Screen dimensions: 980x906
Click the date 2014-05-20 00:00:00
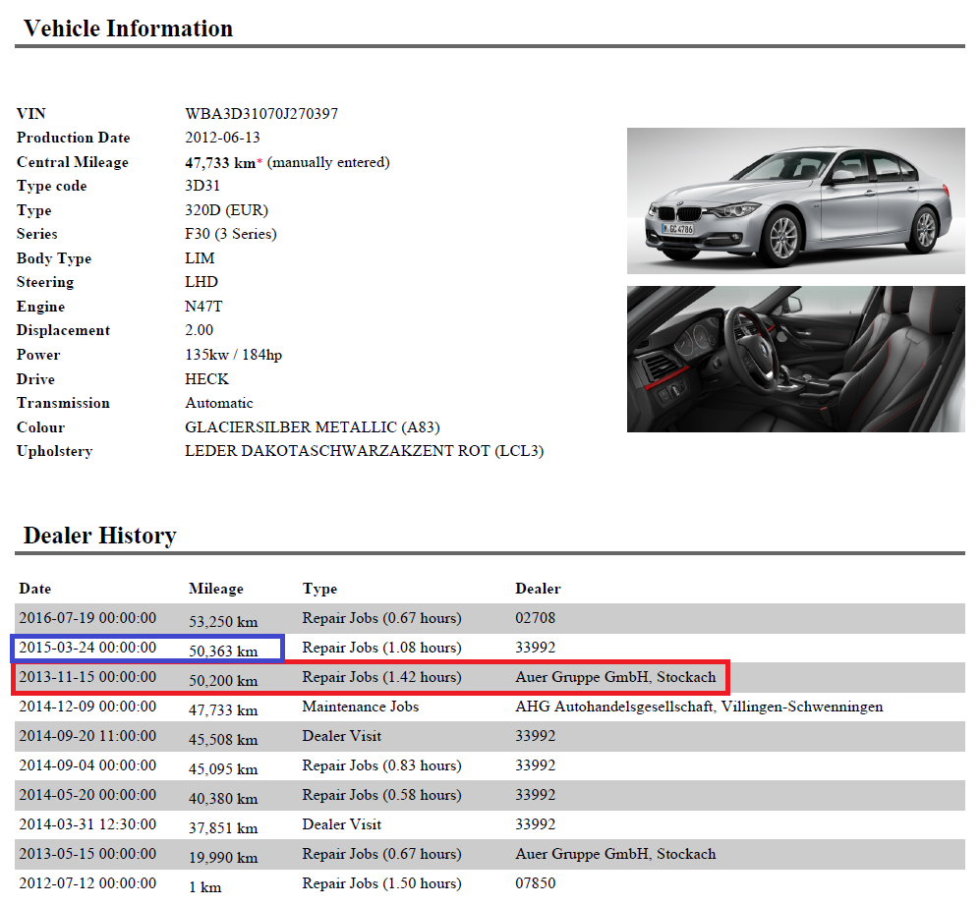(x=87, y=795)
